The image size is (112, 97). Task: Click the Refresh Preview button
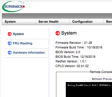click(101, 79)
